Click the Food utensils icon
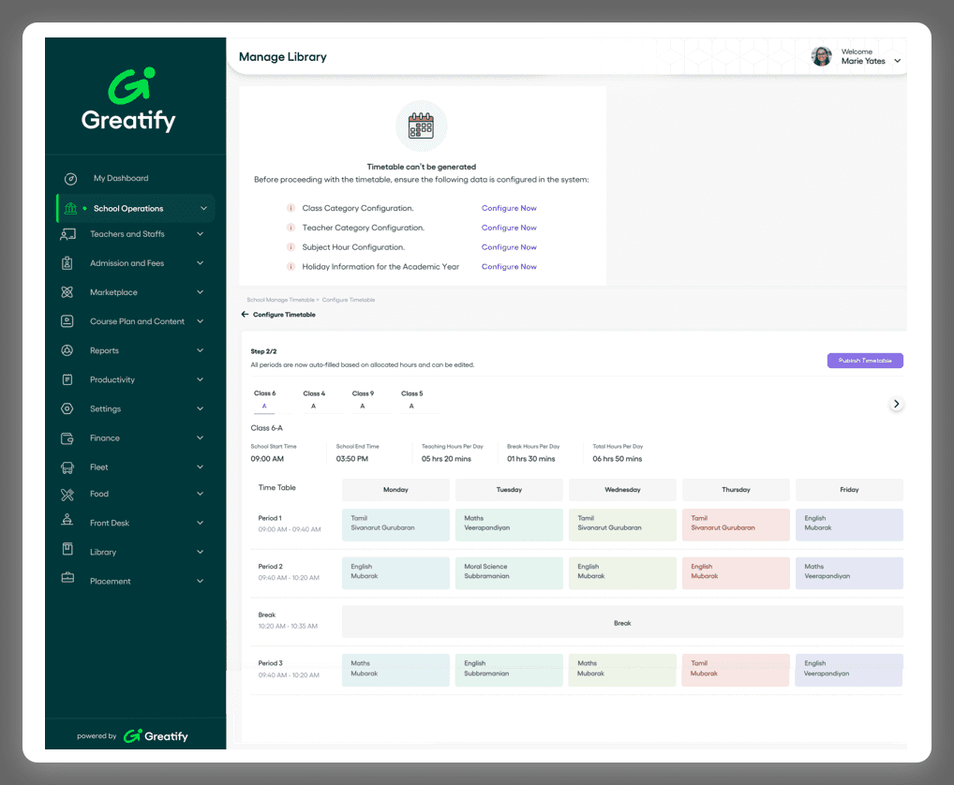The height and width of the screenshot is (785, 954). (67, 494)
